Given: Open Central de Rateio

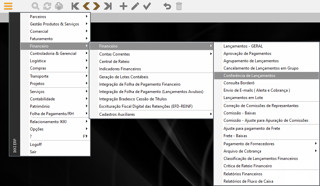Looking at the screenshot, I should point(151,61).
